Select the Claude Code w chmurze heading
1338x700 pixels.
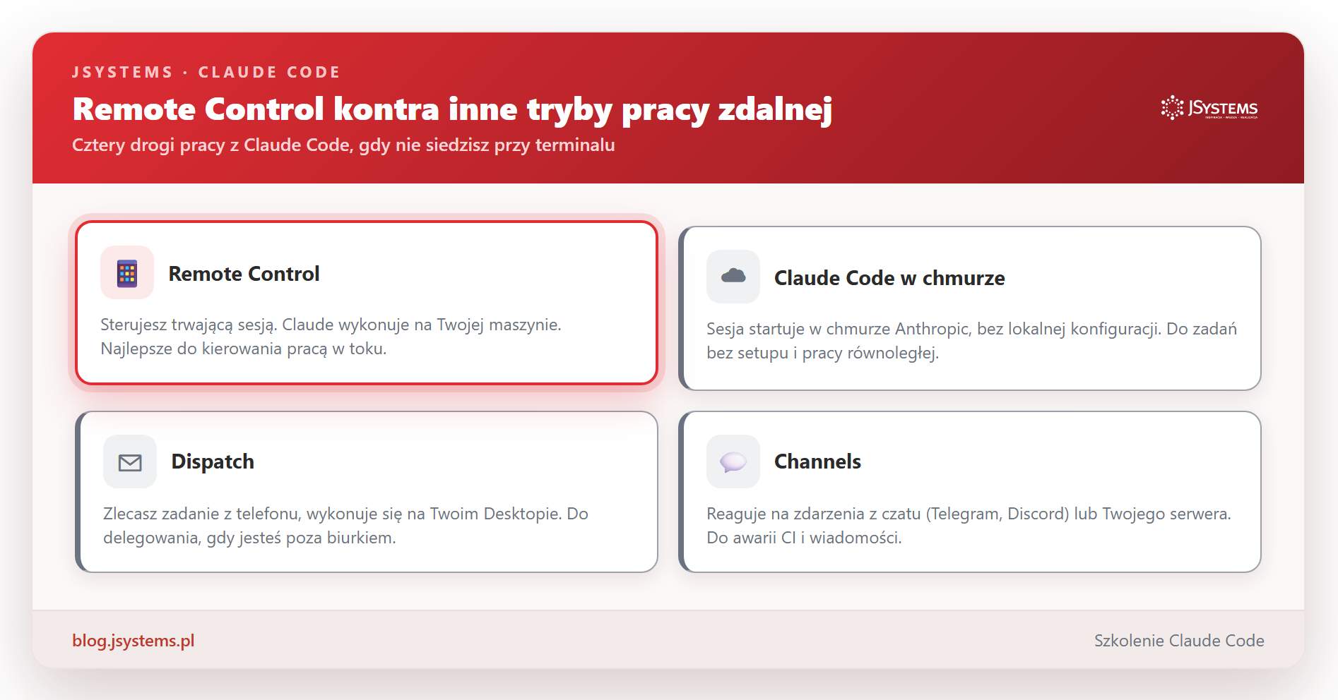(x=889, y=278)
